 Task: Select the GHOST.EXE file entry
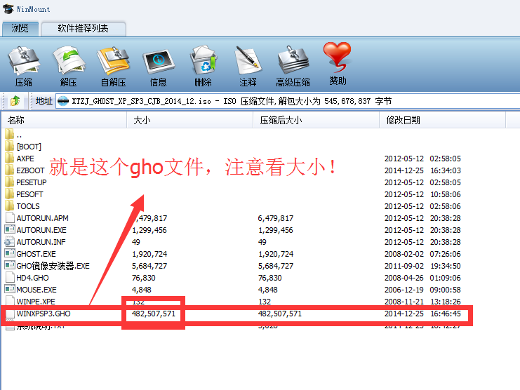click(36, 254)
